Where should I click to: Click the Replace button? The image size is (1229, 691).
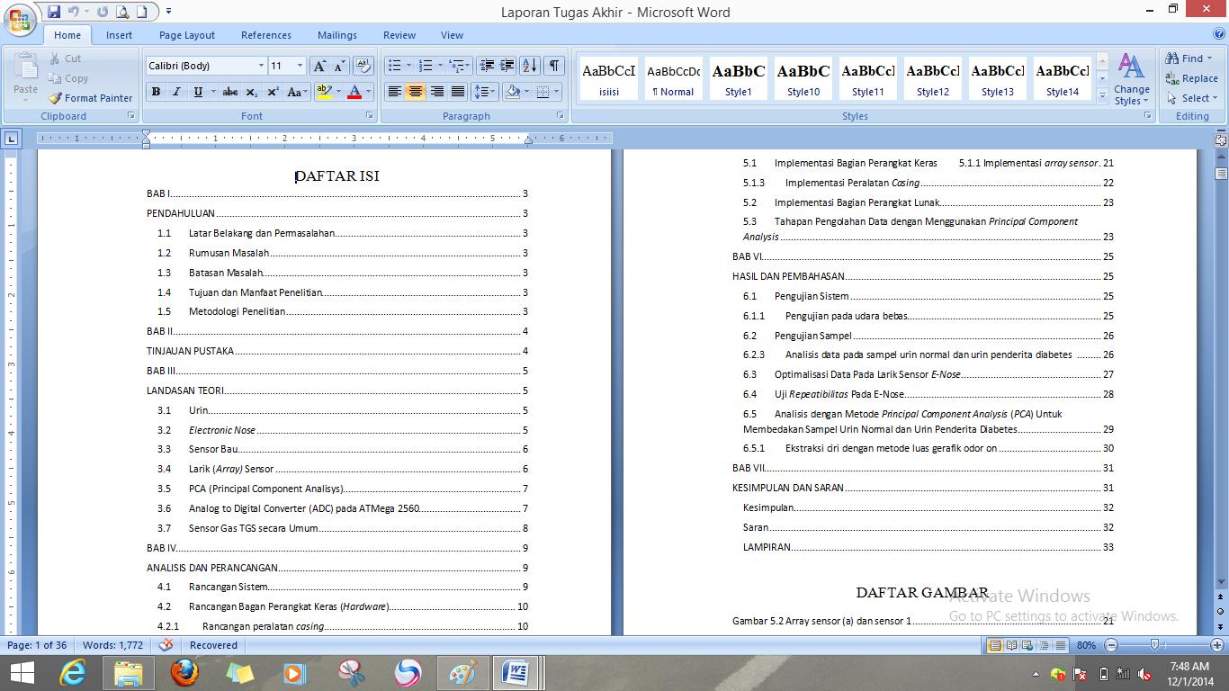pos(1191,78)
